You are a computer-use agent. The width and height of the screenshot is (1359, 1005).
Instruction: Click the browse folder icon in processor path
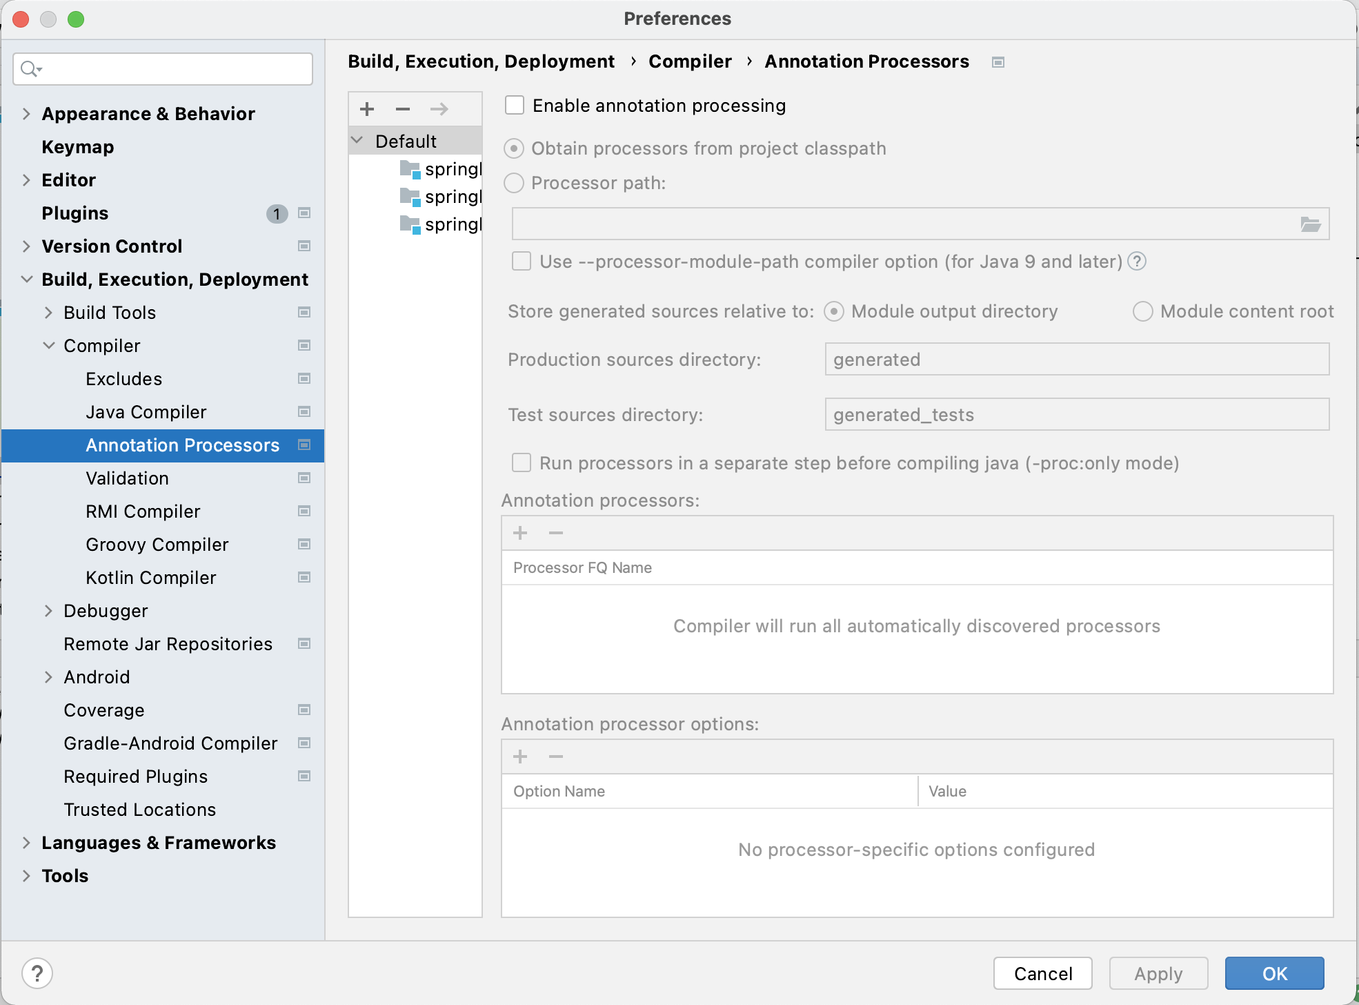point(1310,224)
